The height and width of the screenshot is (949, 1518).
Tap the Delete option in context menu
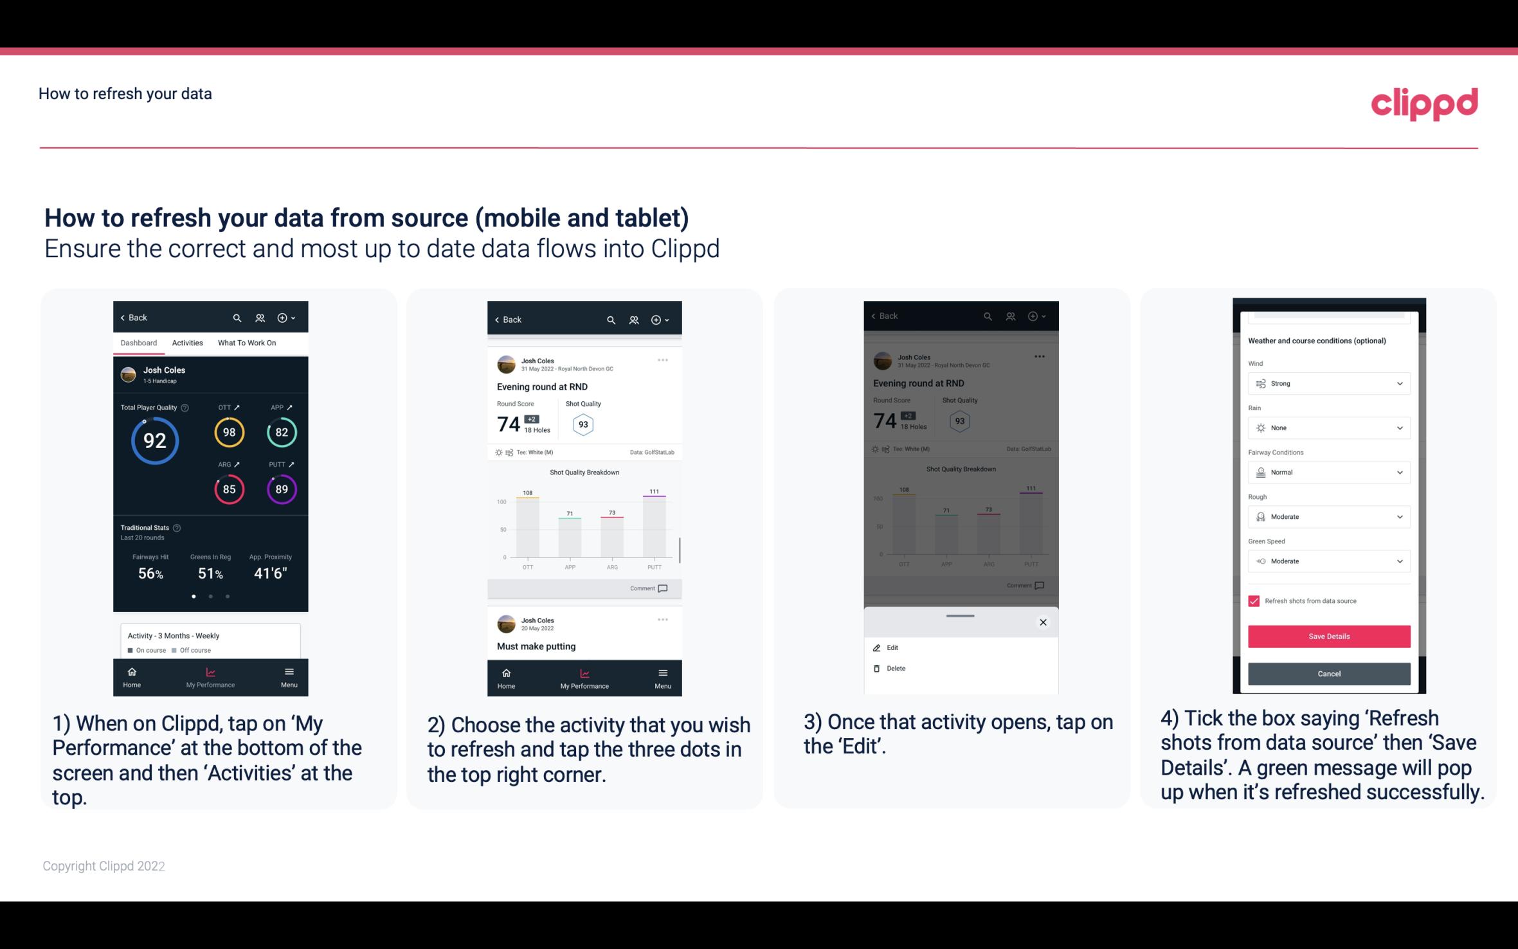(x=898, y=667)
